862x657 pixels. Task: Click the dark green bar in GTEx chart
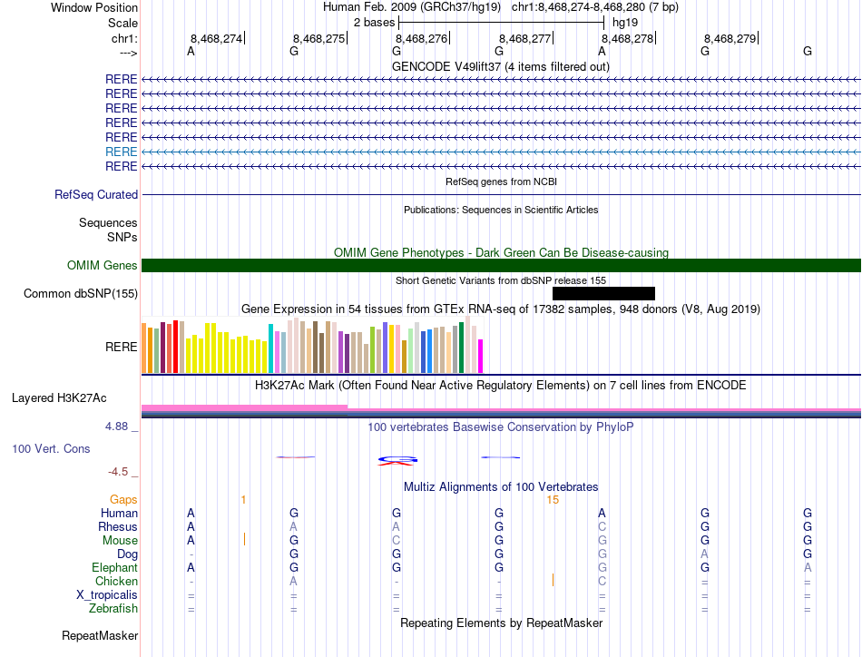click(x=462, y=348)
